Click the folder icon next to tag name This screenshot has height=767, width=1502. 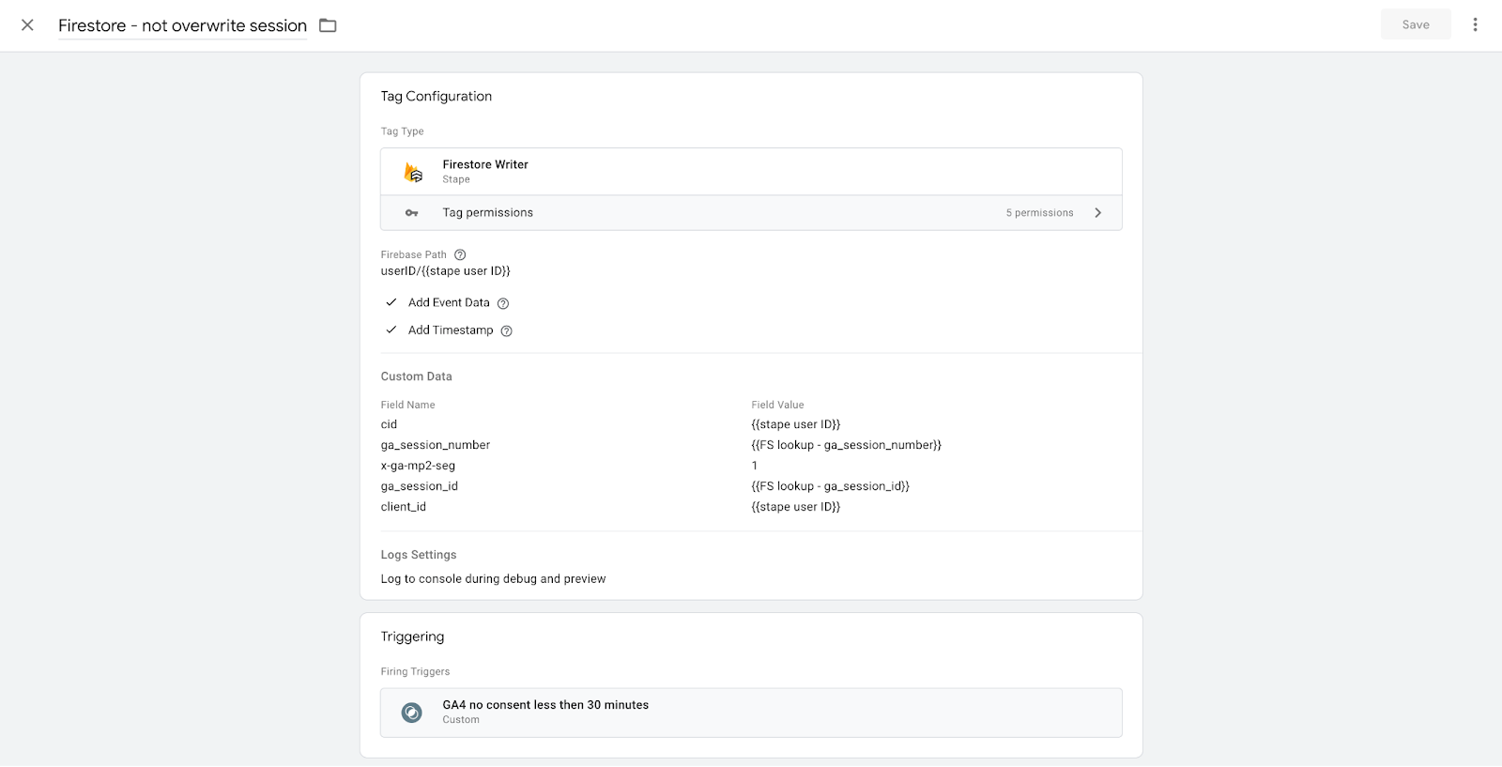[x=328, y=25]
